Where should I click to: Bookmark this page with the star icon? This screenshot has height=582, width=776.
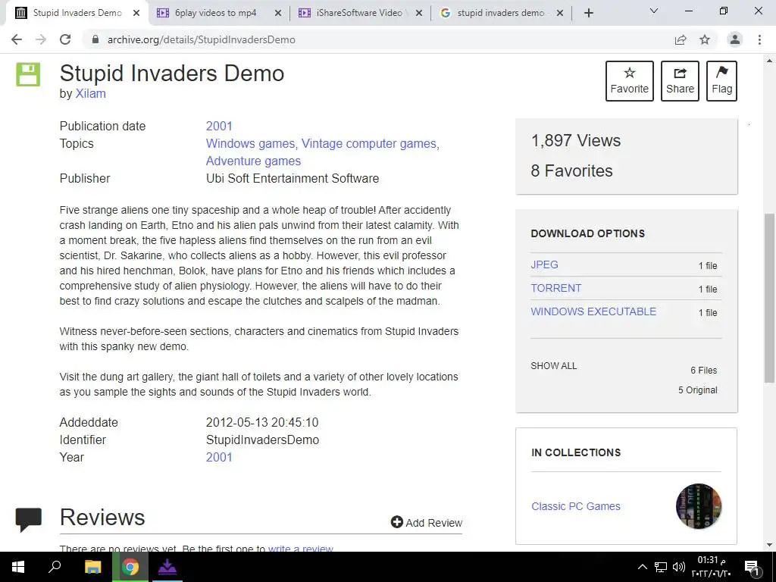pyautogui.click(x=705, y=39)
